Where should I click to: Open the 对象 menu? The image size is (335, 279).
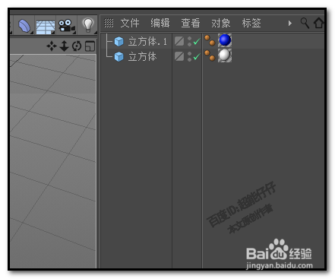click(221, 23)
